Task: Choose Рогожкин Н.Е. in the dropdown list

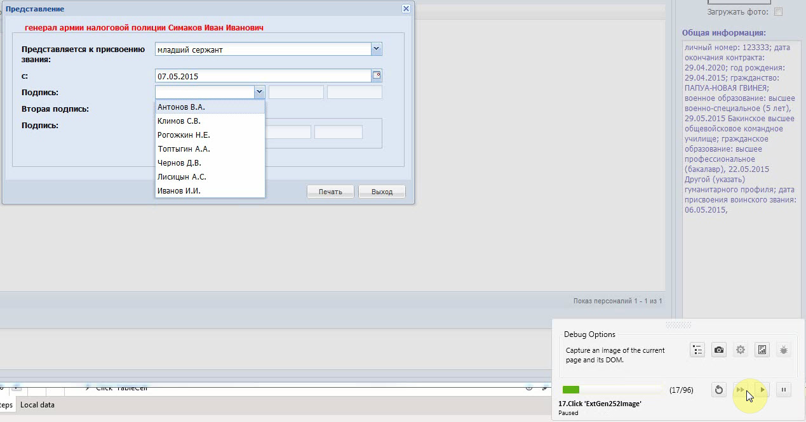Action: click(210, 135)
